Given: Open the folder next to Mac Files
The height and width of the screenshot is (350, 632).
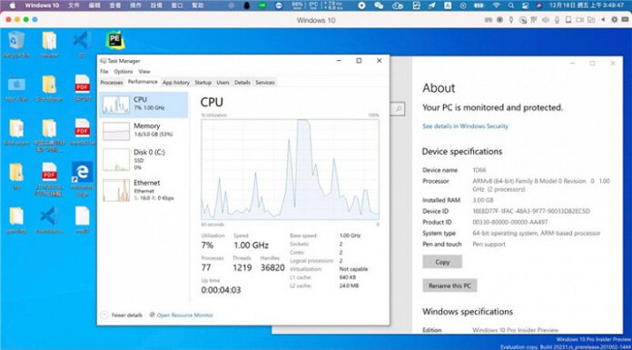Looking at the screenshot, I should click(x=49, y=85).
